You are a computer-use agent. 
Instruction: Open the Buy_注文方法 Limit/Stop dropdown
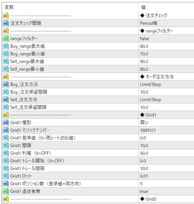[150, 84]
